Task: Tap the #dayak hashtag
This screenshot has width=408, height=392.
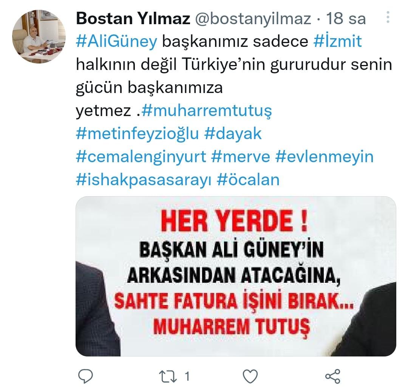Action: 233,134
